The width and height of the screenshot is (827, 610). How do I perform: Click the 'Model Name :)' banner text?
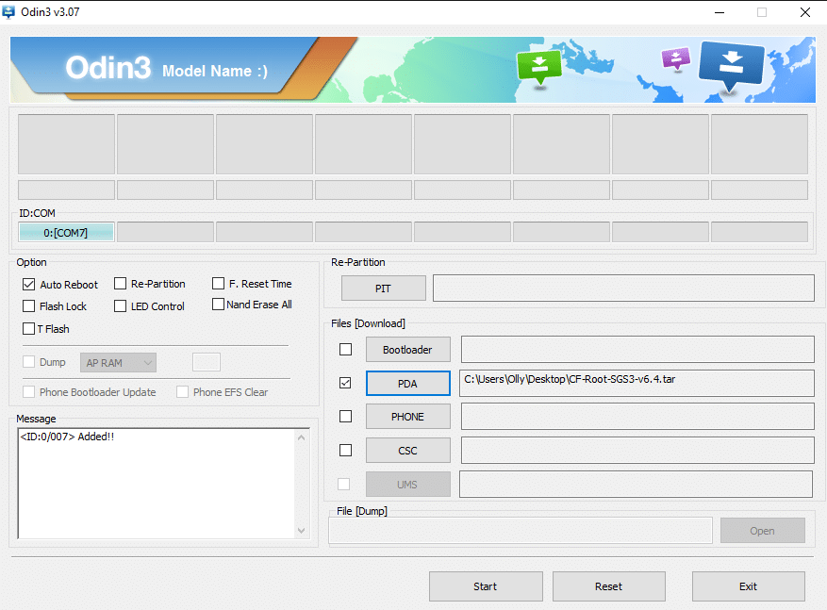pos(215,71)
